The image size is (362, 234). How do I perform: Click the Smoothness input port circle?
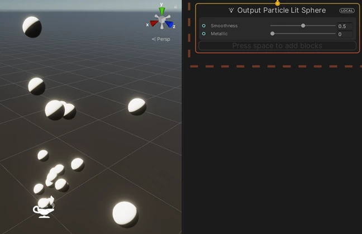[203, 26]
